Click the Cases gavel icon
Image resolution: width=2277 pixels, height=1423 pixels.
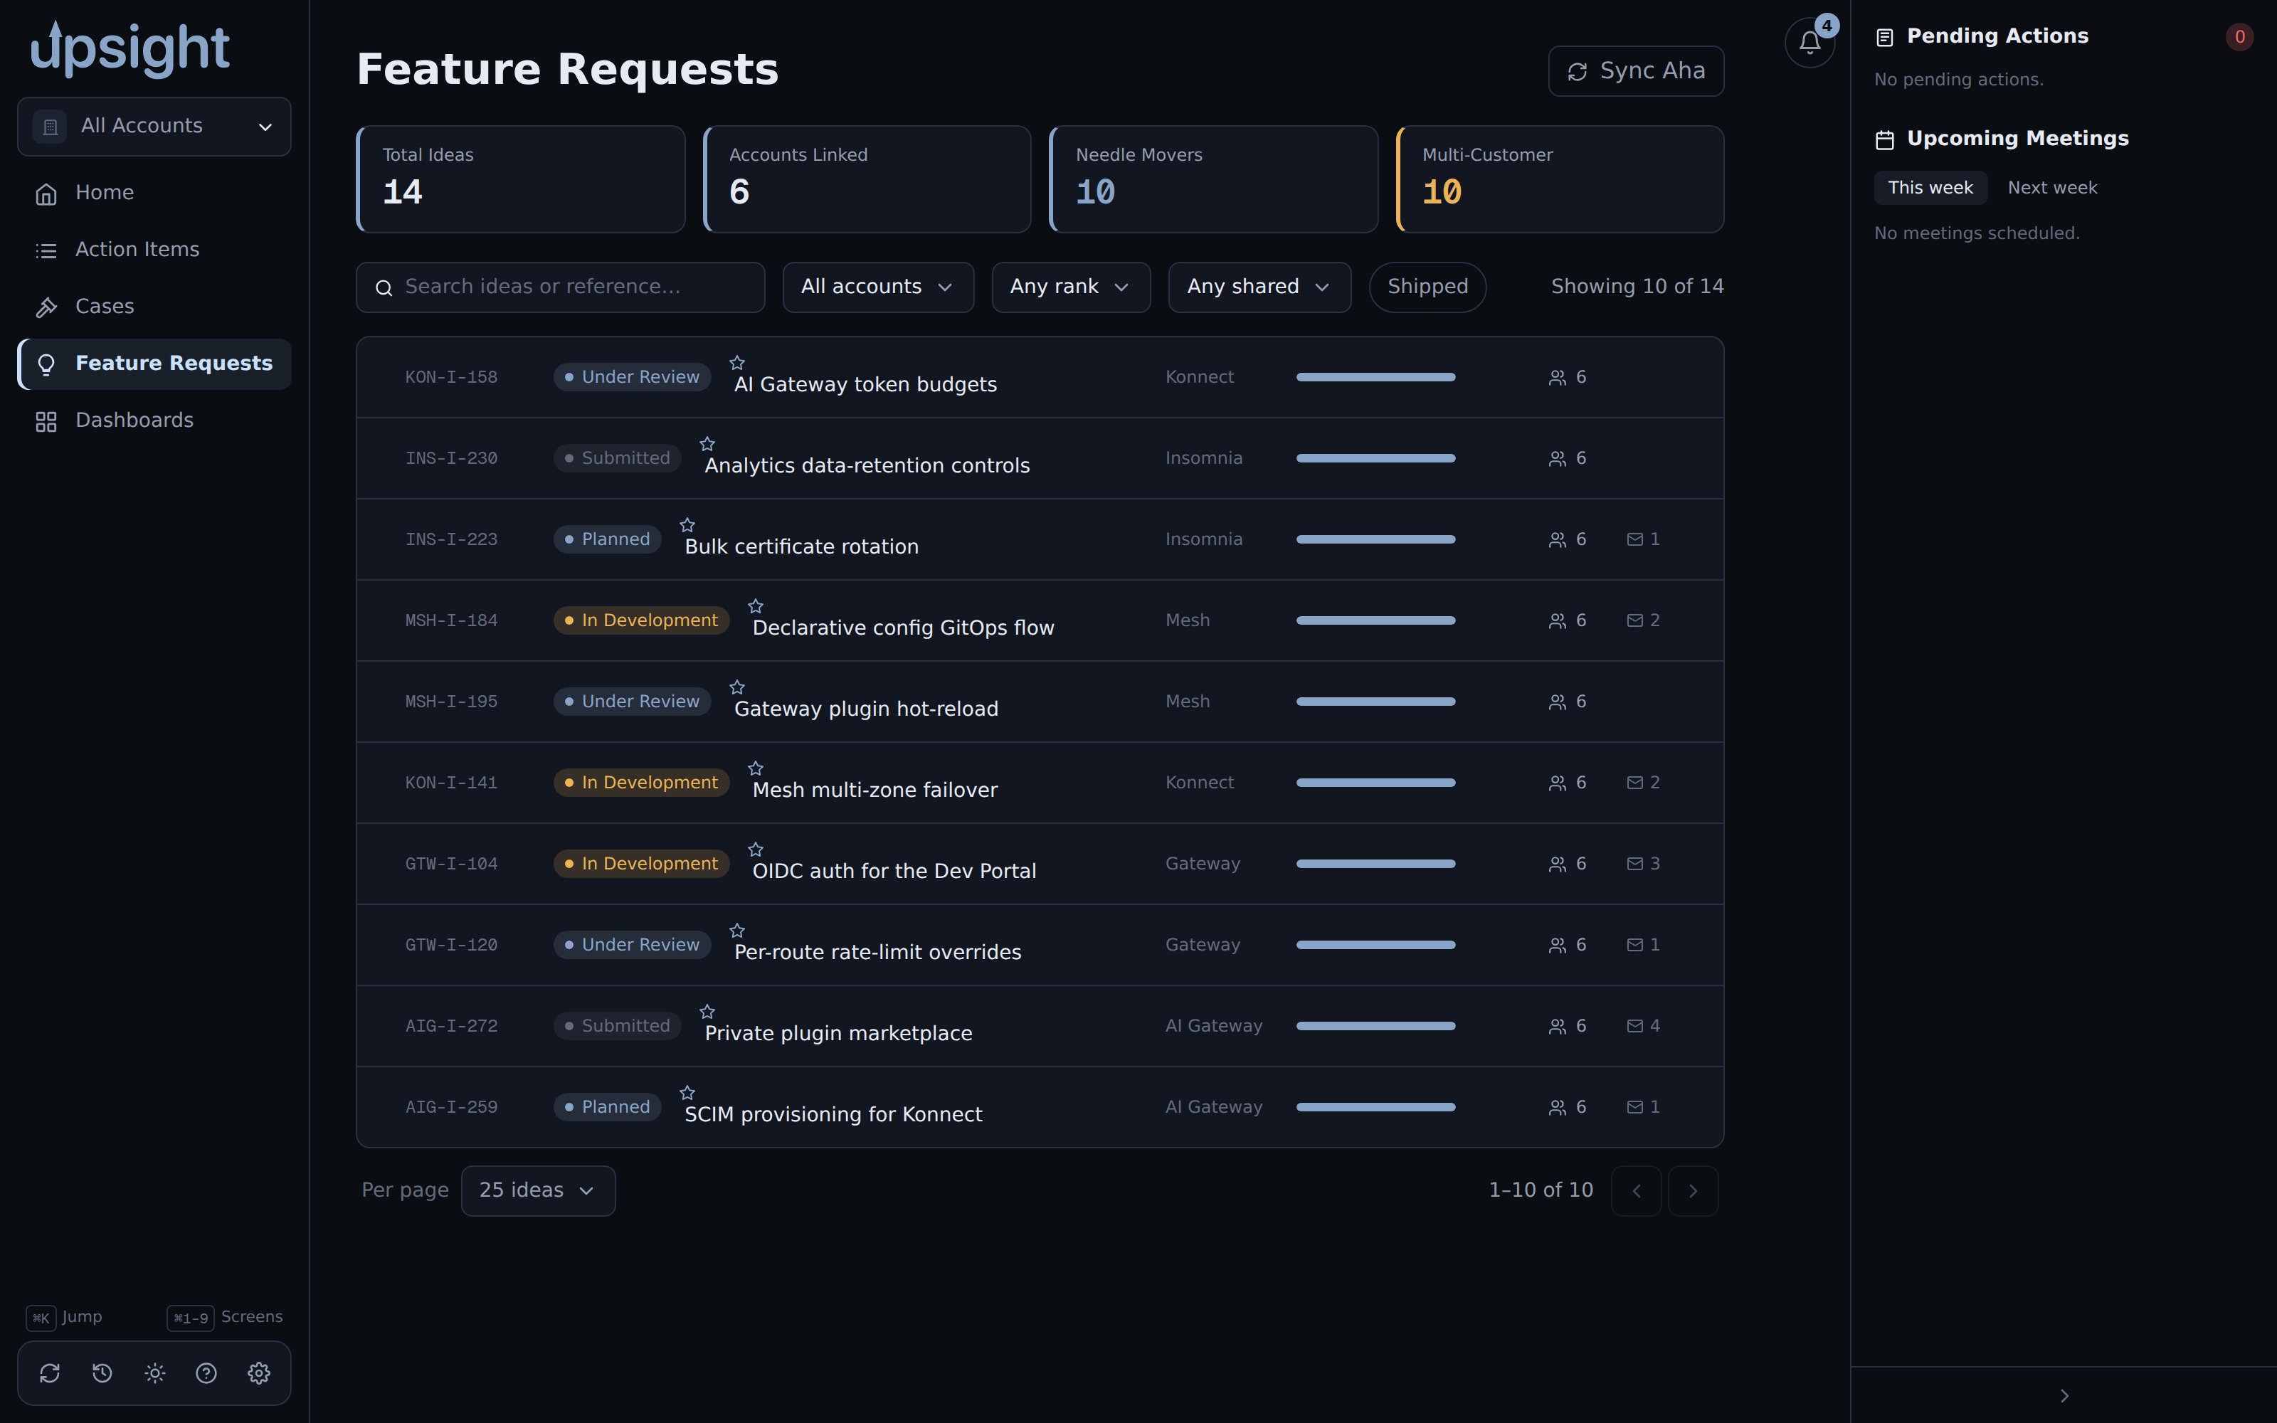[x=46, y=308]
